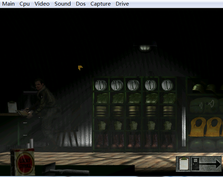Examine the green duffel bags on shelf
Viewport: 223px width, 177px height.
pyautogui.click(x=206, y=106)
